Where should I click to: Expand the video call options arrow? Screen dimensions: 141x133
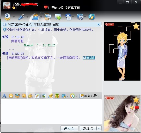[14, 17]
